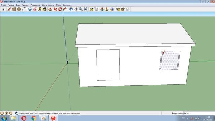Select the Move tool
This screenshot has width=215, height=121.
55,9
